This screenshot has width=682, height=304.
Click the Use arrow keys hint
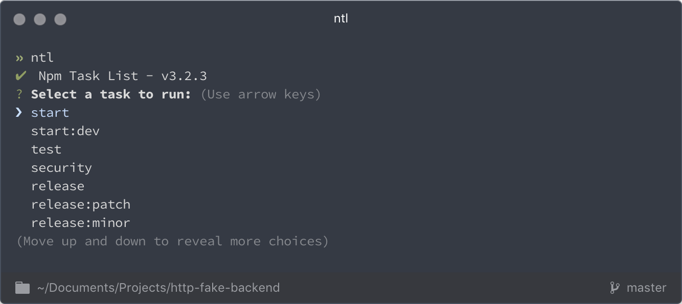point(262,94)
